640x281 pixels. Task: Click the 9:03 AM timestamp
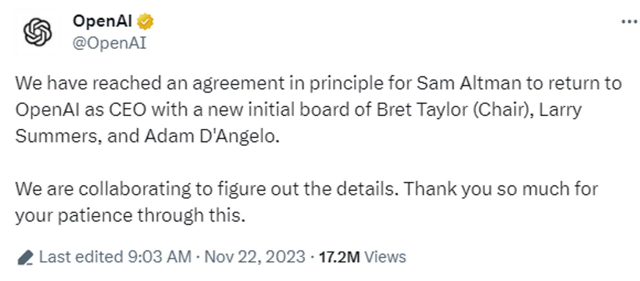tap(160, 257)
